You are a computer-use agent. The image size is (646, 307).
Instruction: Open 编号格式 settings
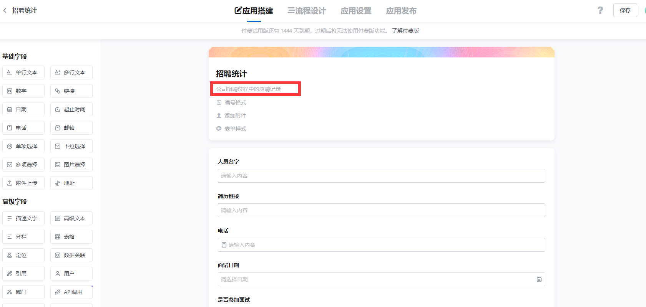tap(231, 102)
